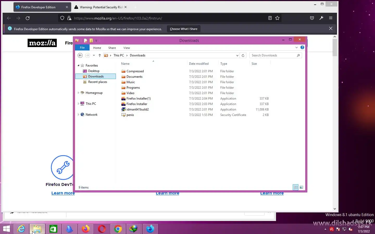The height and width of the screenshot is (234, 375).
Task: Open Firefox developer tools wrench icon
Action: [x=321, y=18]
